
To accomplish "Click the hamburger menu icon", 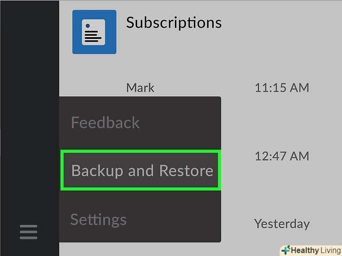I will [x=28, y=232].
